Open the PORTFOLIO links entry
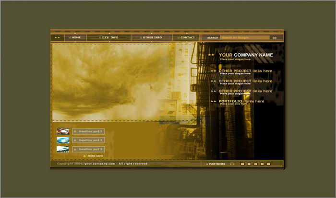Viewport: 336px width, 198px height. [241, 101]
